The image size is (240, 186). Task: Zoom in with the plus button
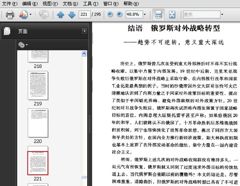tap(119, 14)
